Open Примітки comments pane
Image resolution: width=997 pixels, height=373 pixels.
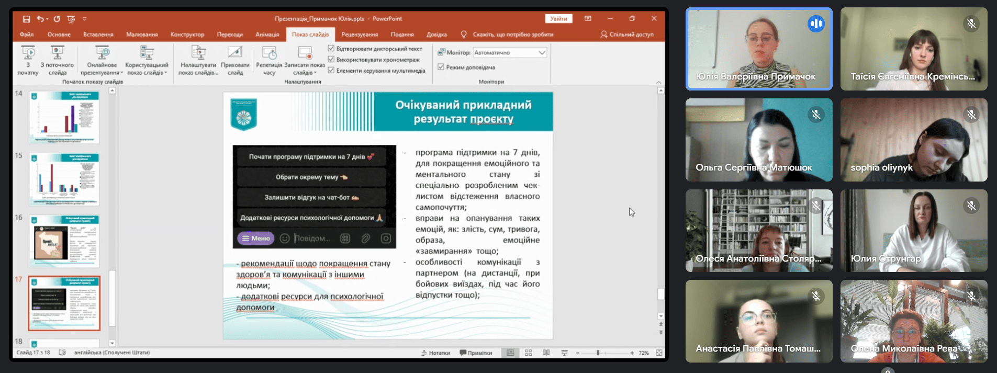pyautogui.click(x=476, y=353)
